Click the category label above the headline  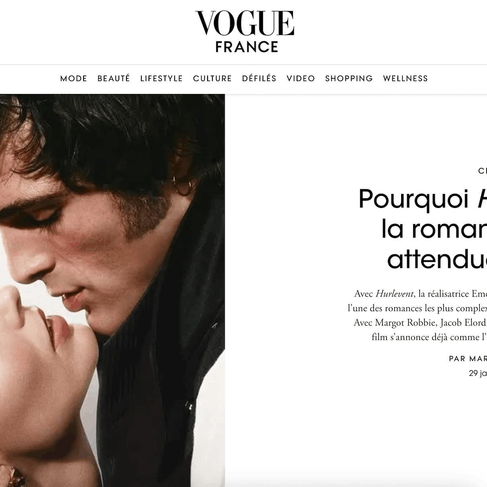coord(483,171)
